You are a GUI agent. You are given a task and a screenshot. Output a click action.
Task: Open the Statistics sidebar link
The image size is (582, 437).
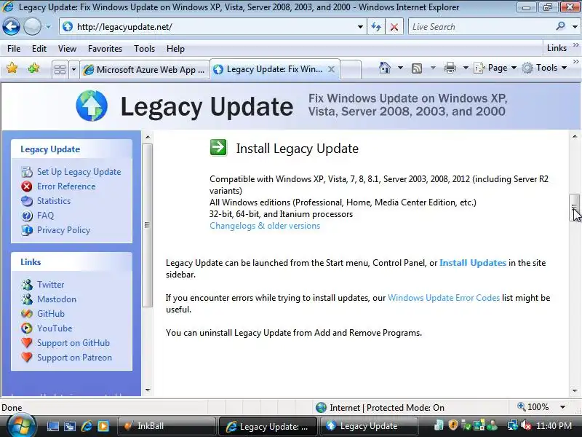click(x=54, y=201)
